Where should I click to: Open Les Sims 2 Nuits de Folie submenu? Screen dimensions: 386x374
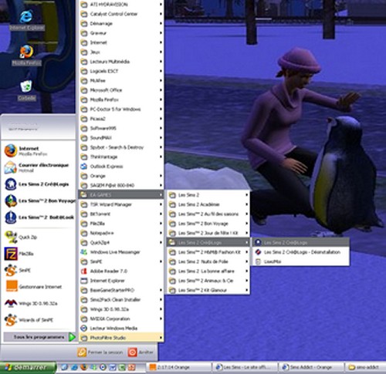pos(208,261)
